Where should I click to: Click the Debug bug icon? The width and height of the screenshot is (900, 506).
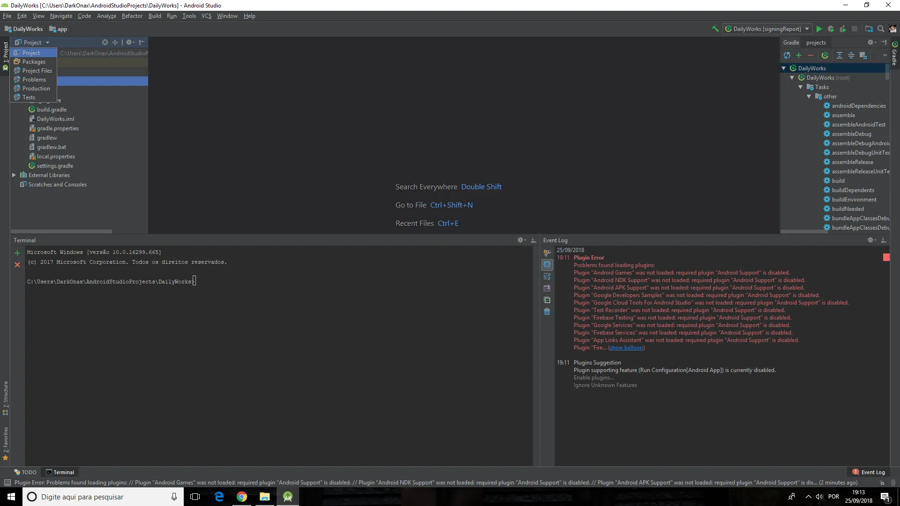(x=831, y=29)
